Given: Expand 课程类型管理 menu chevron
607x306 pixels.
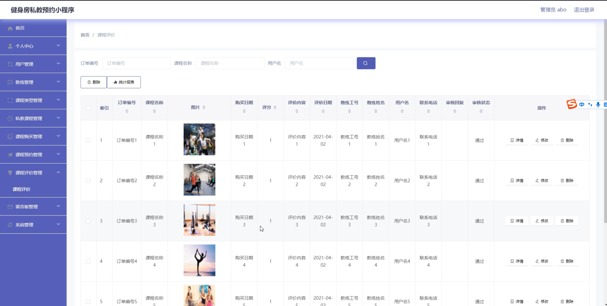Looking at the screenshot, I should coord(58,100).
